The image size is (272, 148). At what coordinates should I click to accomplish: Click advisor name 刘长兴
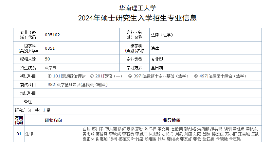tap(168, 134)
